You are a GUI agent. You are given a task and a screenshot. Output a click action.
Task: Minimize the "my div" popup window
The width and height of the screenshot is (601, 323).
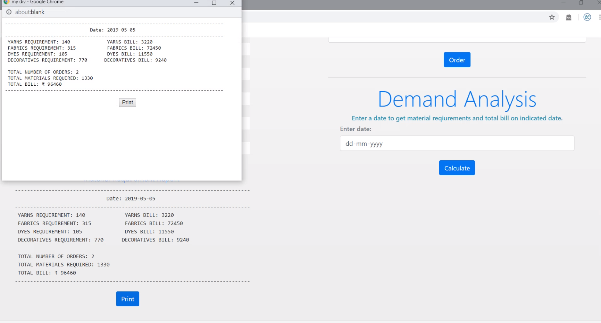coord(196,3)
